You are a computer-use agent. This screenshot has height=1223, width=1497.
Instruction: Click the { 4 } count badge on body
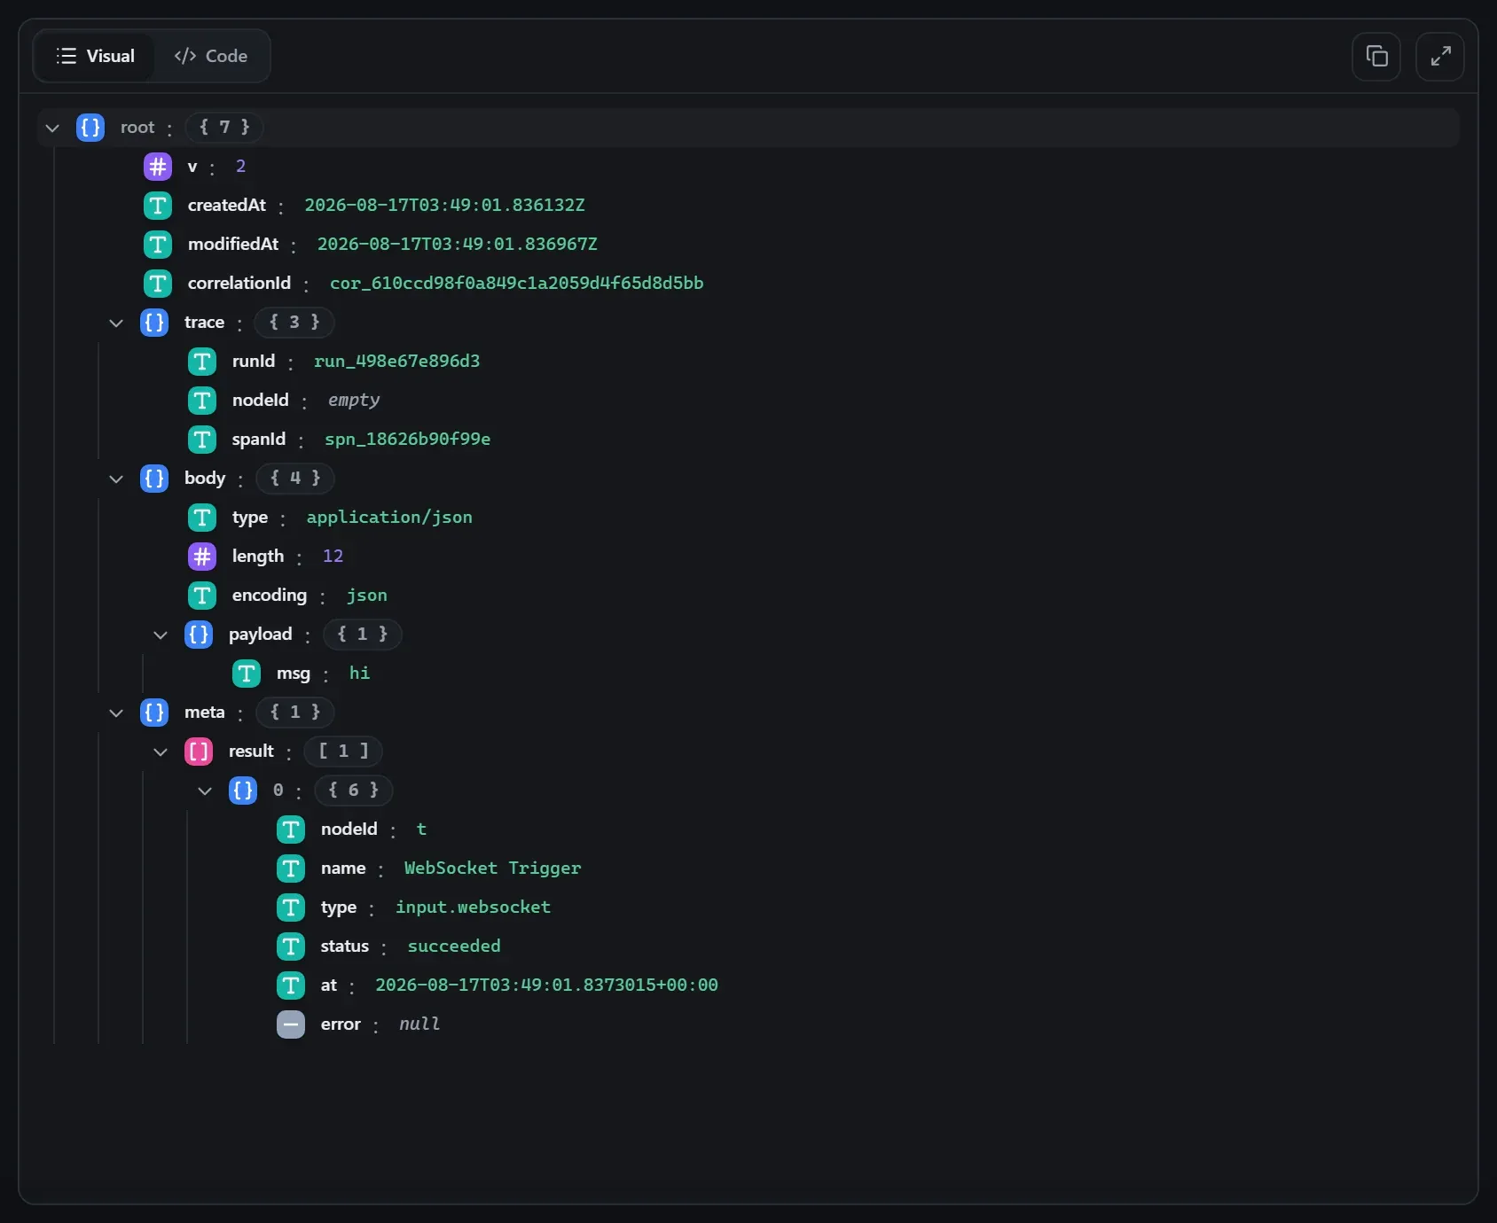[295, 478]
